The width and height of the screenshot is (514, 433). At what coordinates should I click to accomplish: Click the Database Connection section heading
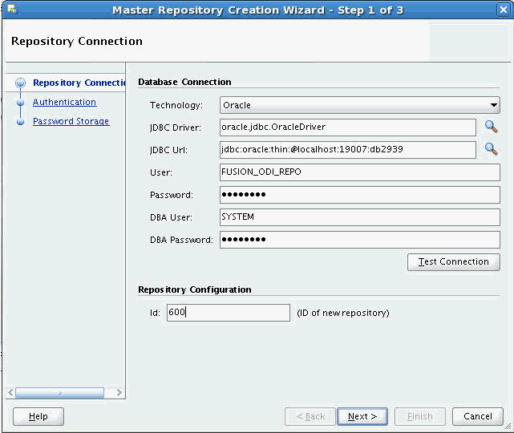(x=184, y=82)
